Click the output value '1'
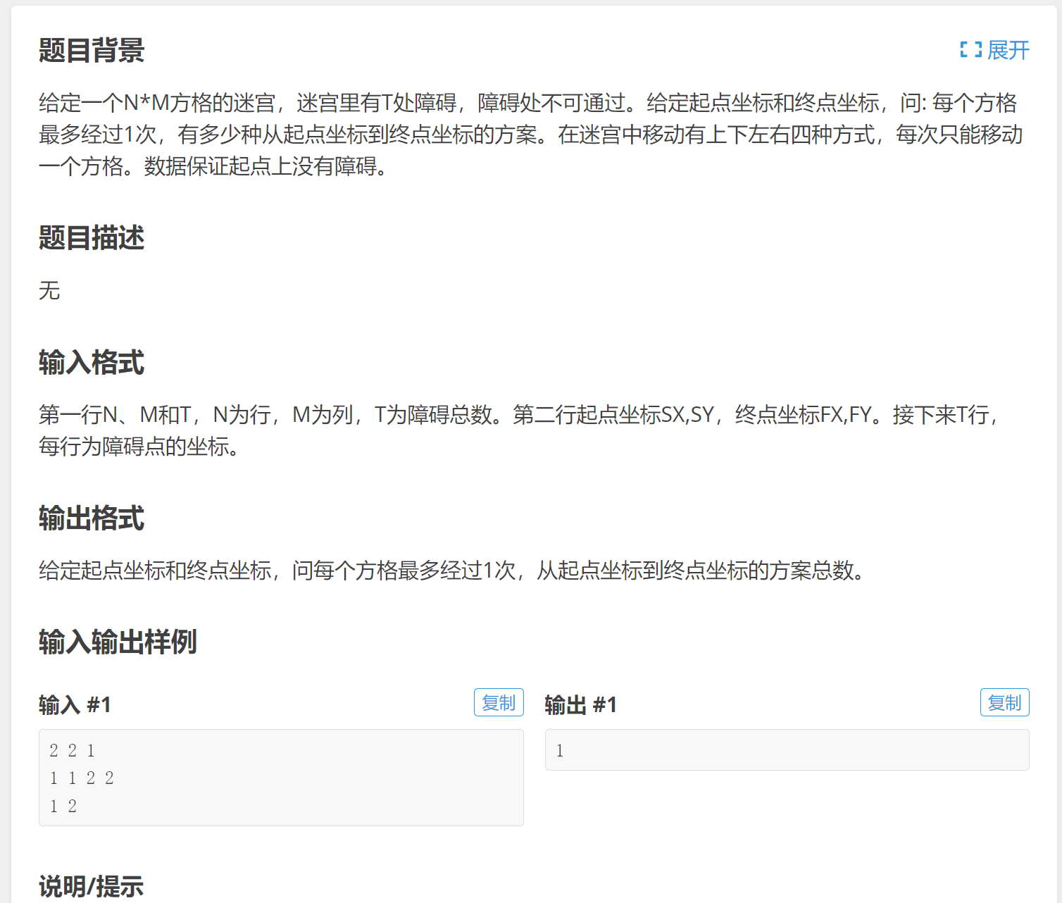1062x903 pixels. click(x=558, y=749)
